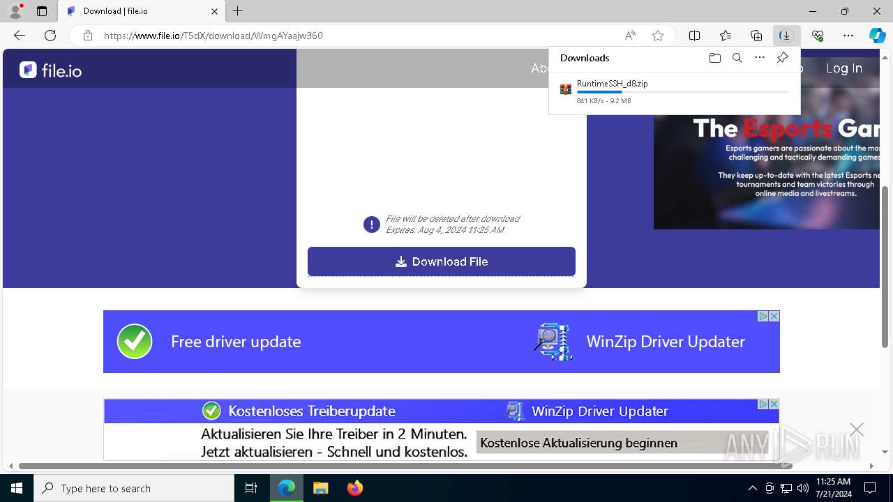Open Settings and more ellipsis menu
The height and width of the screenshot is (502, 893).
(x=848, y=36)
